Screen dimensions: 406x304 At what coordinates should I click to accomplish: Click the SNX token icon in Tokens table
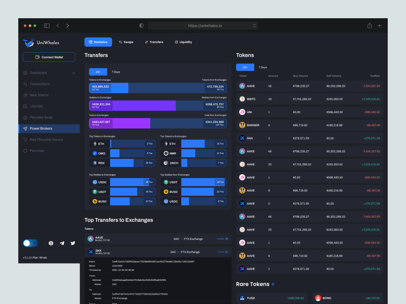[242, 138]
